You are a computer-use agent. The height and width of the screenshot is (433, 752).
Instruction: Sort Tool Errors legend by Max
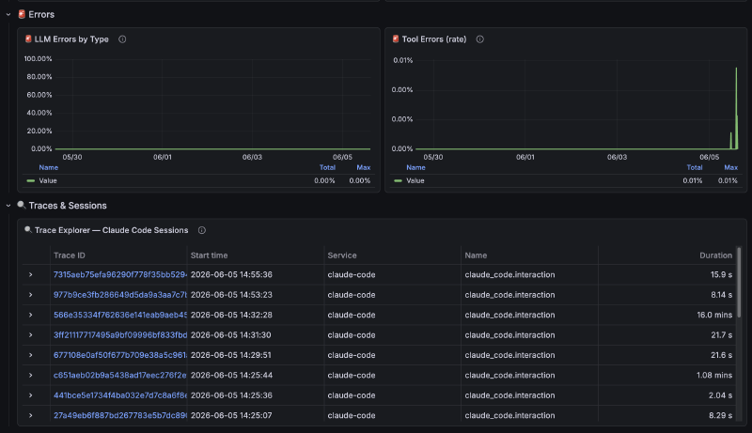(731, 167)
